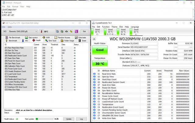Open the Format menu in Notepad
Viewport: 195px width, 123px height.
pos(15,6)
